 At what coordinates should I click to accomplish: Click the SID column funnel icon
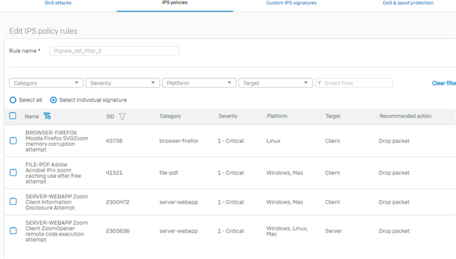pos(122,117)
